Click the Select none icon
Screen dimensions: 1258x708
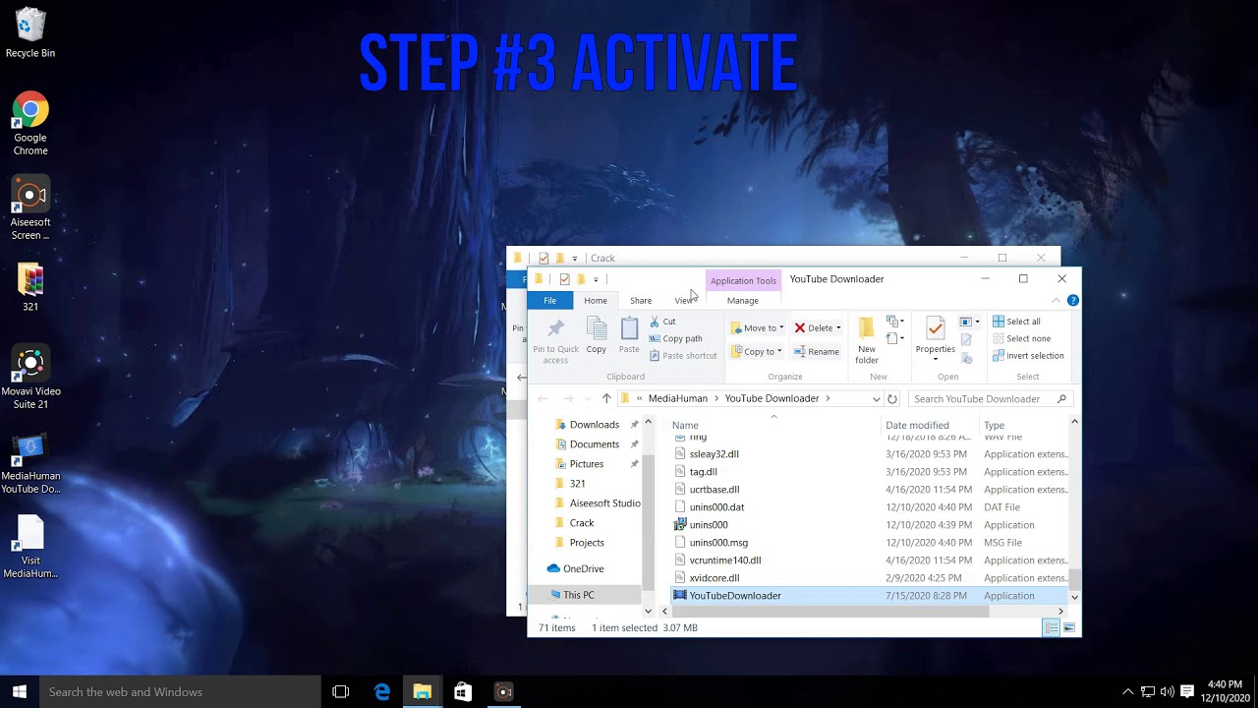click(x=999, y=338)
